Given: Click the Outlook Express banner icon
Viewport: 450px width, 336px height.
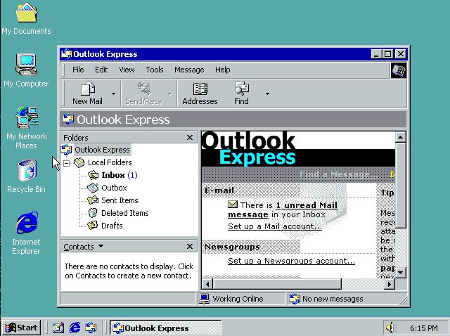Looking at the screenshot, I should pos(68,119).
